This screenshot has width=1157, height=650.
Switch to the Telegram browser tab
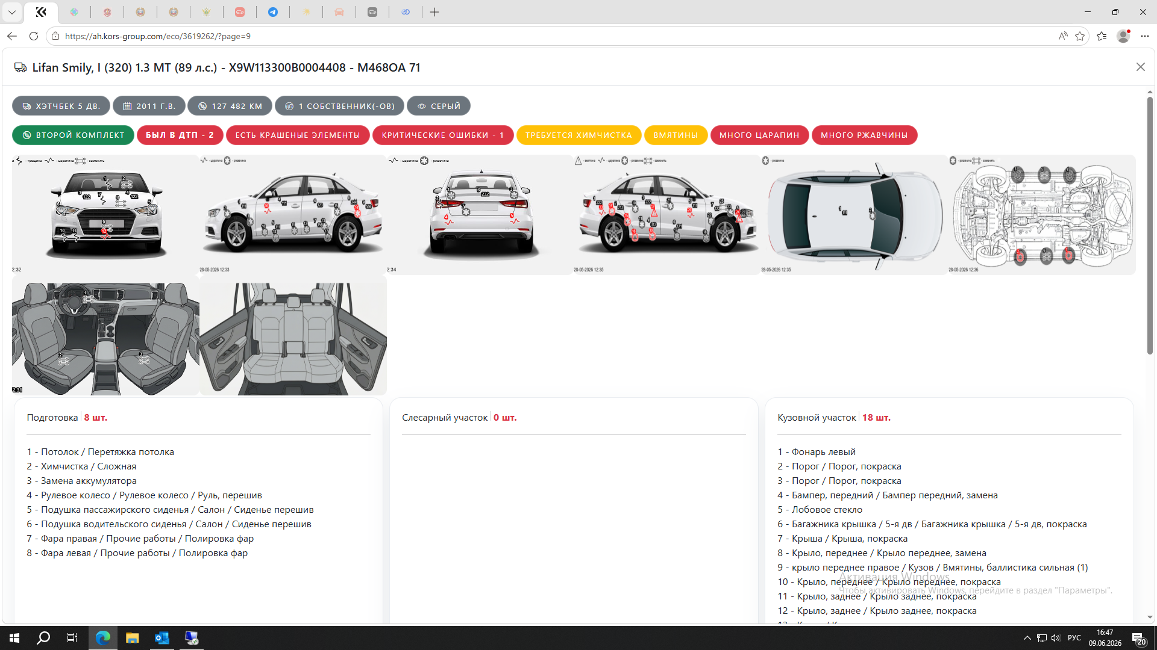[x=273, y=12]
